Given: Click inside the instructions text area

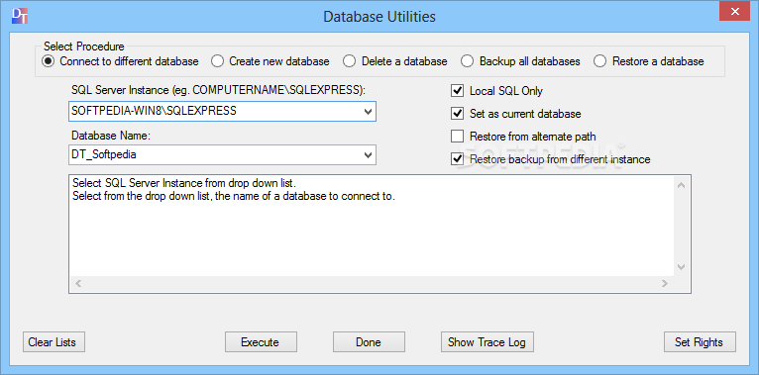Looking at the screenshot, I should pos(372,226).
